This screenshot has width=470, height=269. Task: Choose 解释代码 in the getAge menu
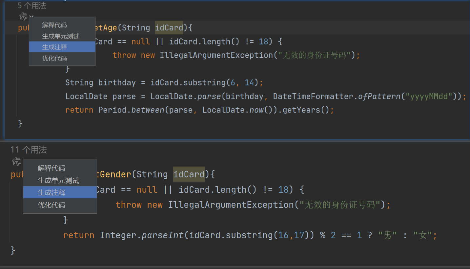54,25
